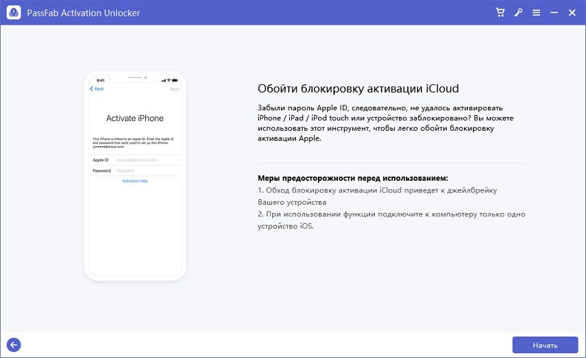Click the heading Обойти блокировку активации iCloud
This screenshot has width=586, height=358.
(x=358, y=89)
